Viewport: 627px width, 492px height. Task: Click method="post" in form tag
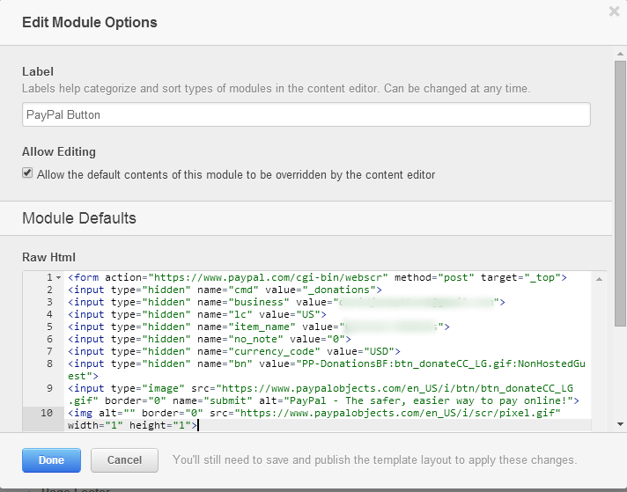(x=434, y=278)
